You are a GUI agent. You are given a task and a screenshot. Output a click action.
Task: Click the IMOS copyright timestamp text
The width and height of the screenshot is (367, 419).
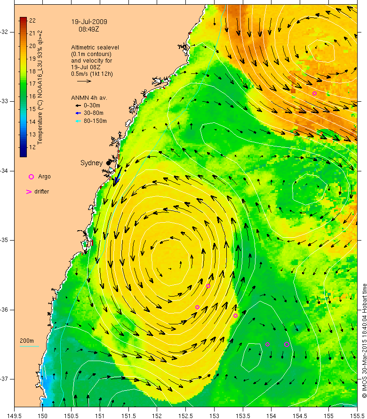coord(364,341)
